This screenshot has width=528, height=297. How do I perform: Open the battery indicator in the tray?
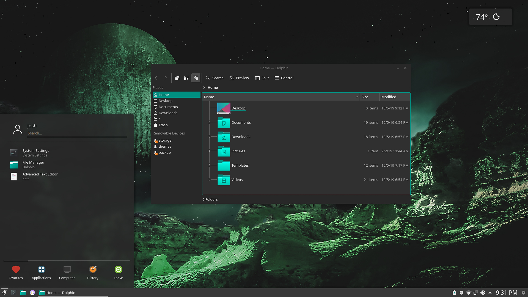tap(454, 293)
